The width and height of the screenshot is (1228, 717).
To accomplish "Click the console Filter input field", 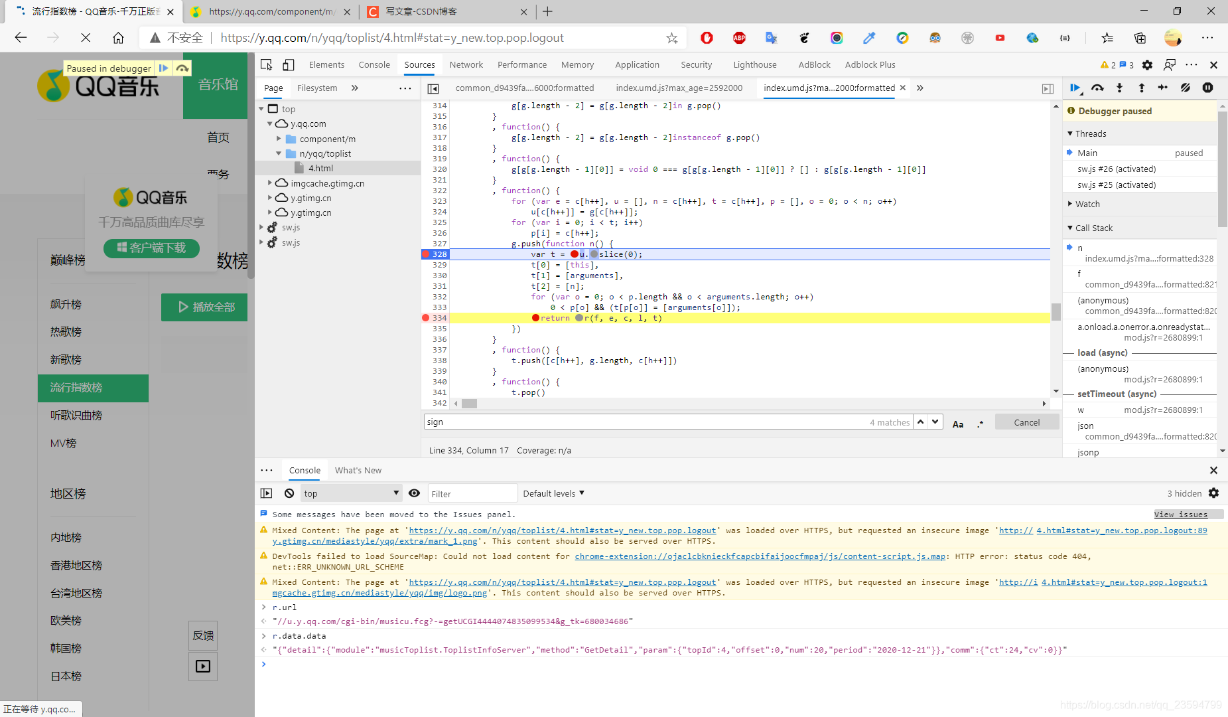I will point(472,493).
